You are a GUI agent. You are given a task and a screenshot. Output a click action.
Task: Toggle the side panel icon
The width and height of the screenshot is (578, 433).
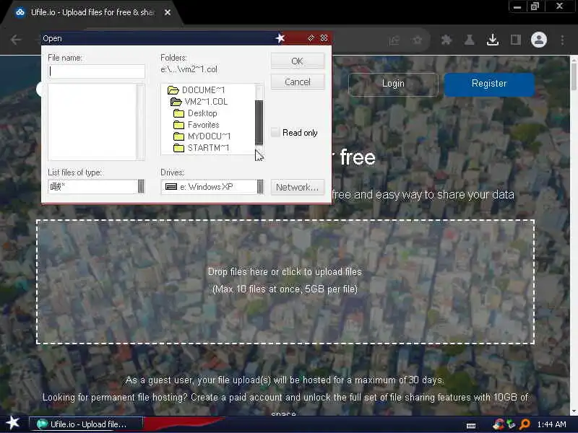tap(516, 40)
